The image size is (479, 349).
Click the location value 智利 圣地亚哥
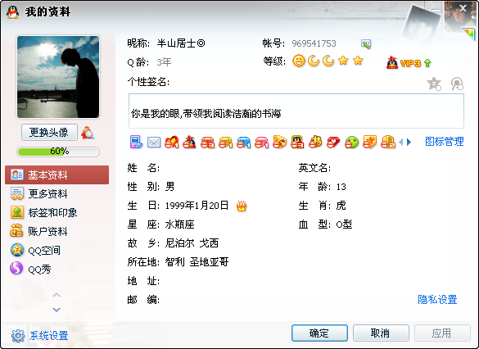click(x=197, y=262)
